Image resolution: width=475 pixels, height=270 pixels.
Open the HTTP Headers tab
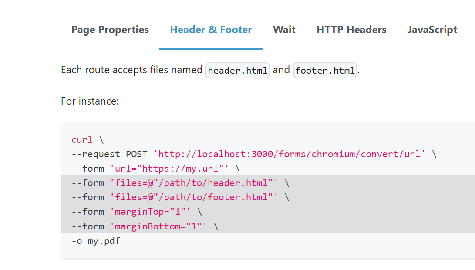(x=351, y=30)
